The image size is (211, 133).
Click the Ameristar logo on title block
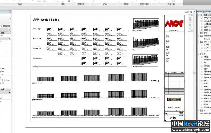pos(174,99)
